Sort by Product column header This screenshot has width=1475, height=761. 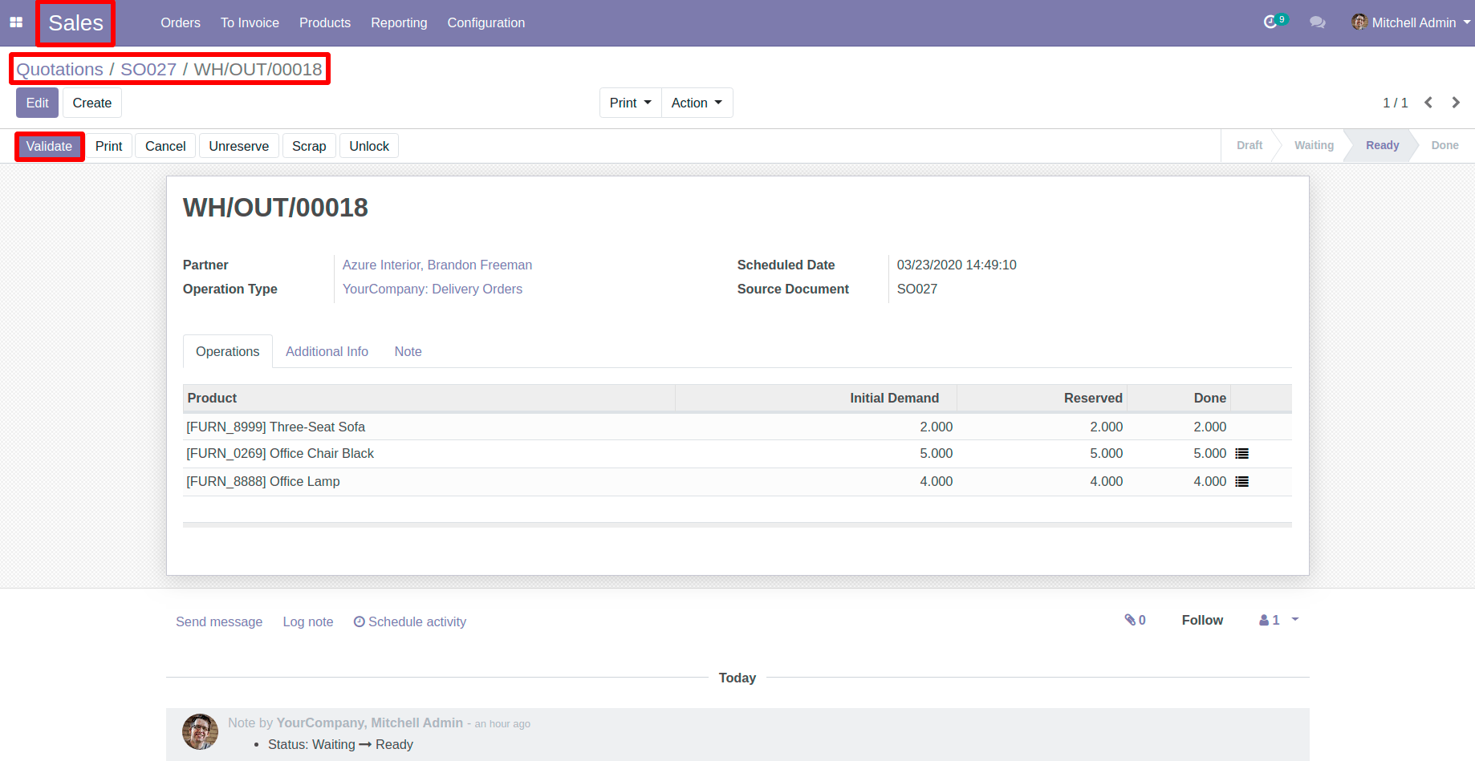(429, 398)
